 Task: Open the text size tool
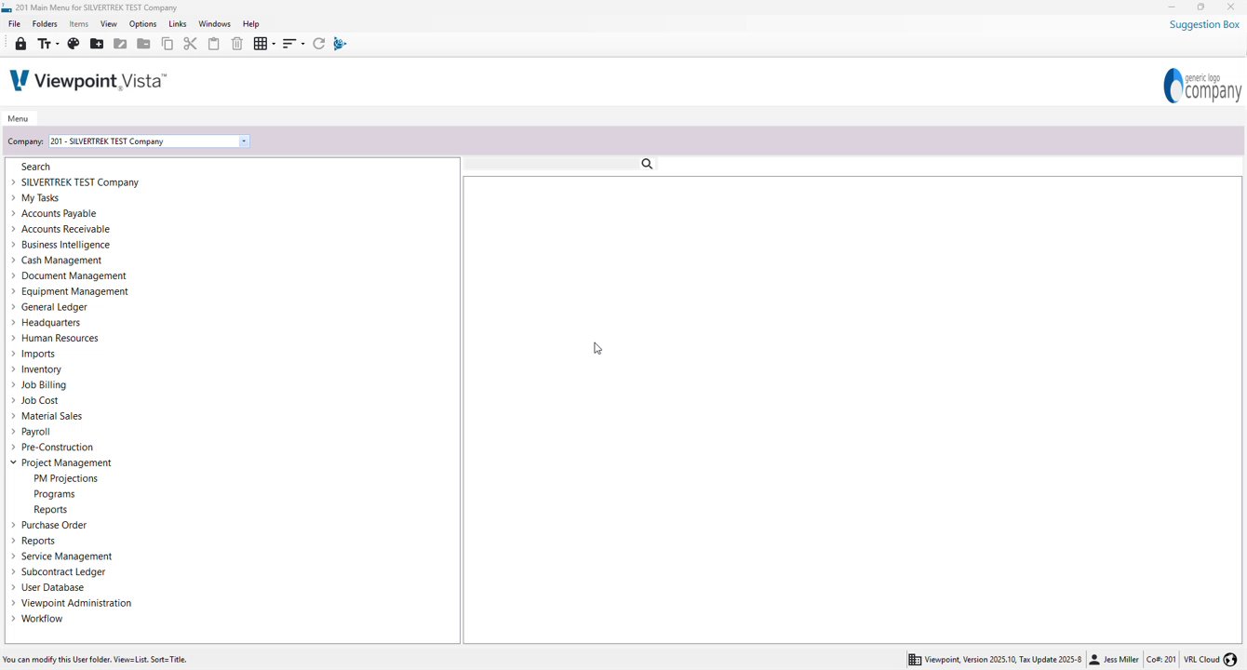[x=44, y=44]
